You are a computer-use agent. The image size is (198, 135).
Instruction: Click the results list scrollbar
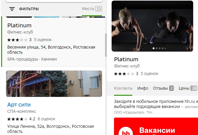106,45
